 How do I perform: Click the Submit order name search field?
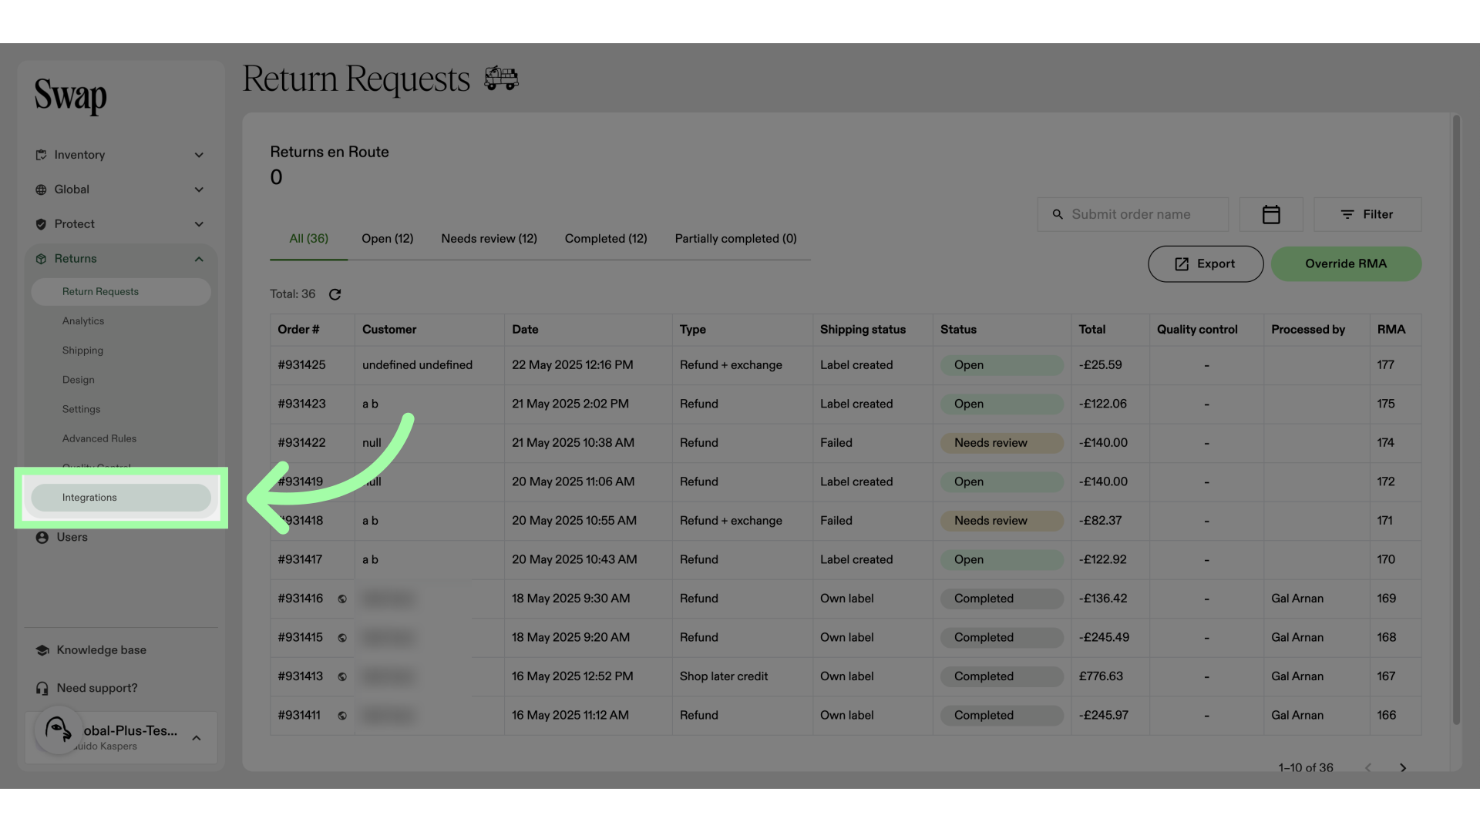click(1132, 214)
